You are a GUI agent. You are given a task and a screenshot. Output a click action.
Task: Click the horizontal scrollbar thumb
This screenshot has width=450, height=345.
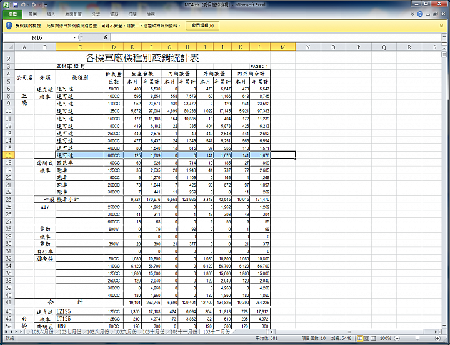(349, 331)
